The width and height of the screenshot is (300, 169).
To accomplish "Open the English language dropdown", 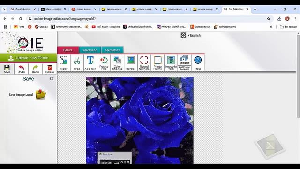I will click(x=194, y=35).
